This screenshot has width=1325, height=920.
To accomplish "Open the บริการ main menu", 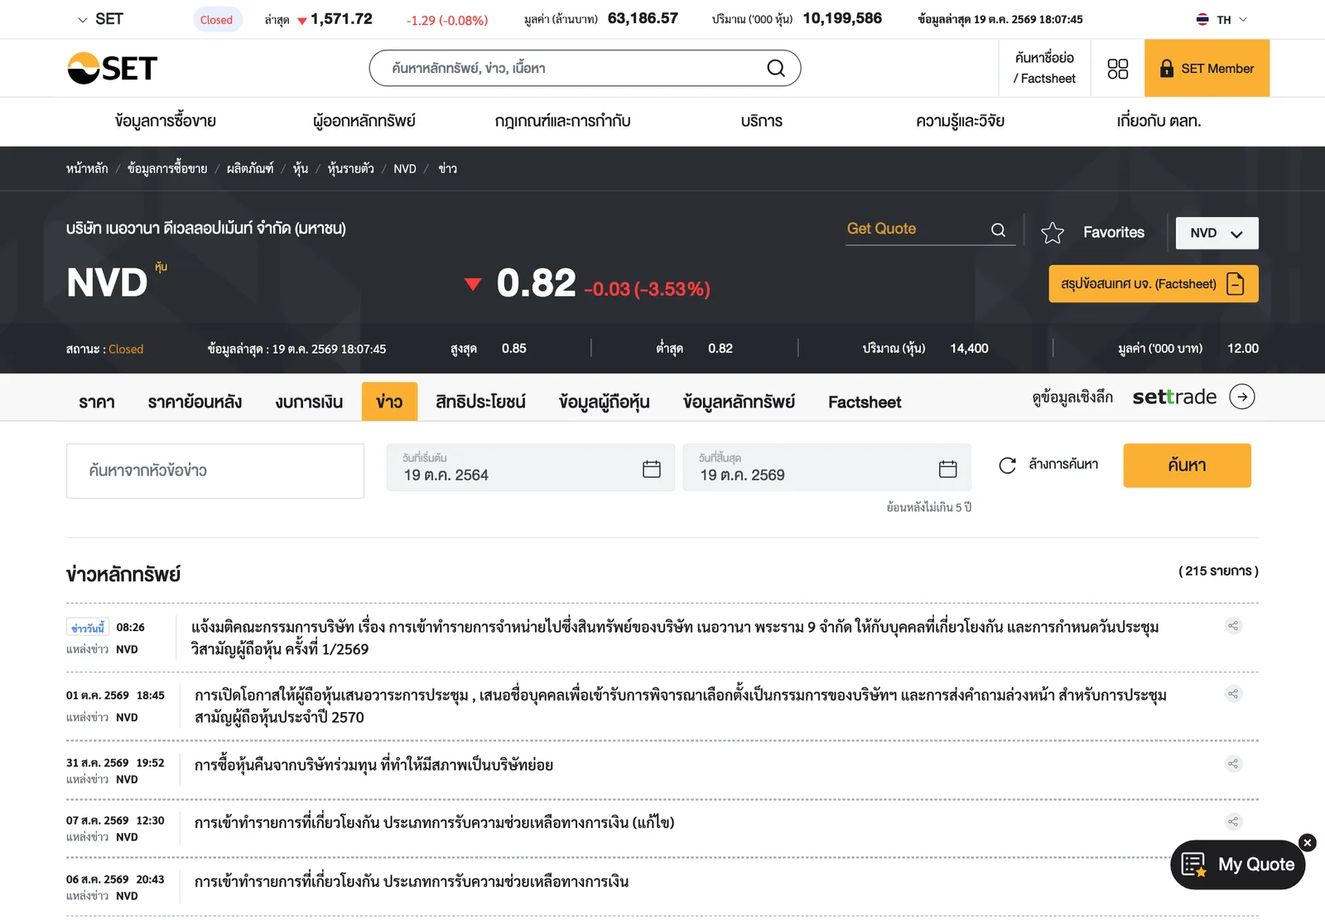I will pos(762,121).
